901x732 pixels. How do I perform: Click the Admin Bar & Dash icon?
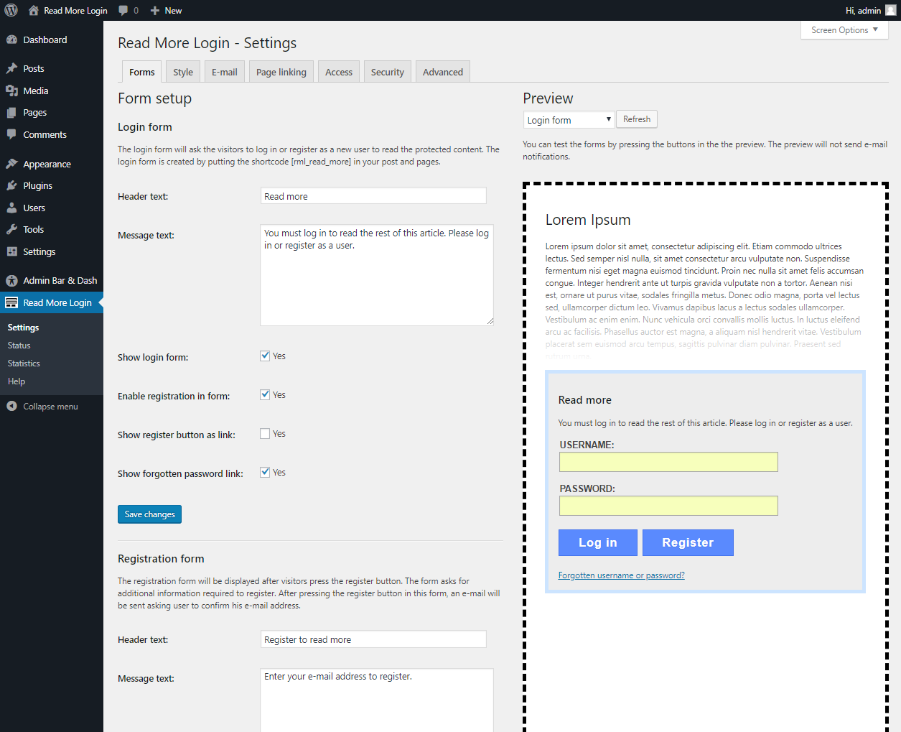point(11,281)
